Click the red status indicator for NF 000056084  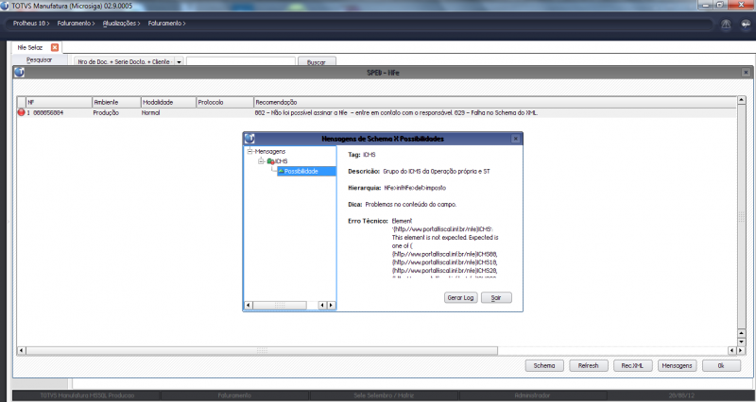tap(21, 112)
